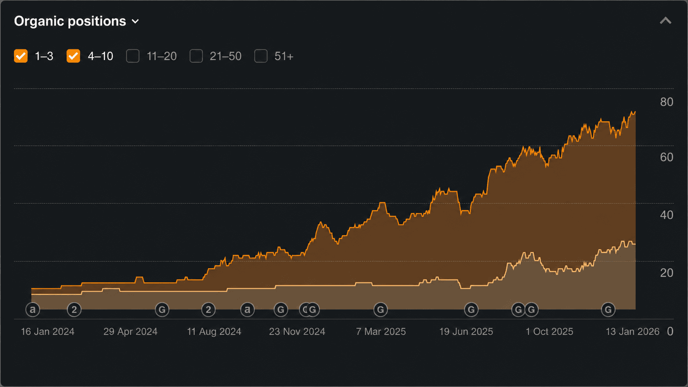Uncheck the 1–3 positions checkbox

pos(21,56)
